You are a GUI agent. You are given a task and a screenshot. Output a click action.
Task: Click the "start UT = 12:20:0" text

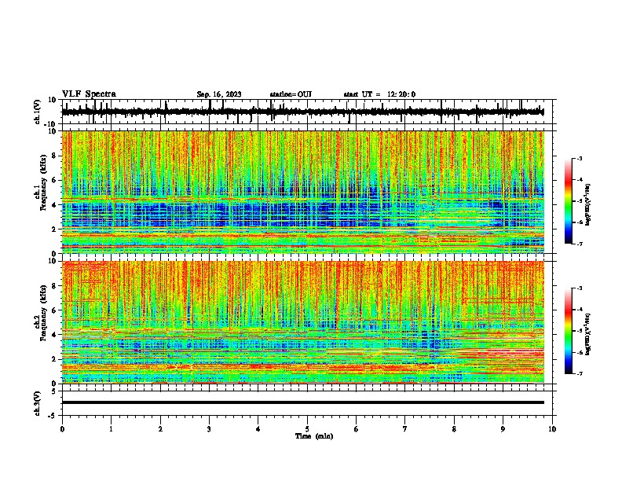point(379,94)
